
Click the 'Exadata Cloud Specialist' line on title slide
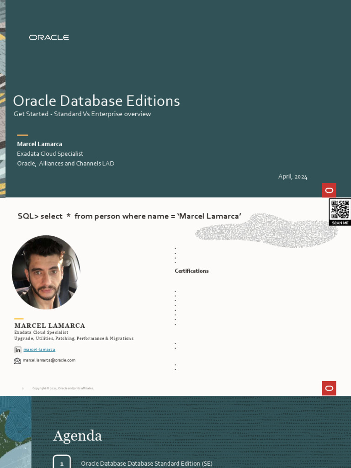click(50, 154)
